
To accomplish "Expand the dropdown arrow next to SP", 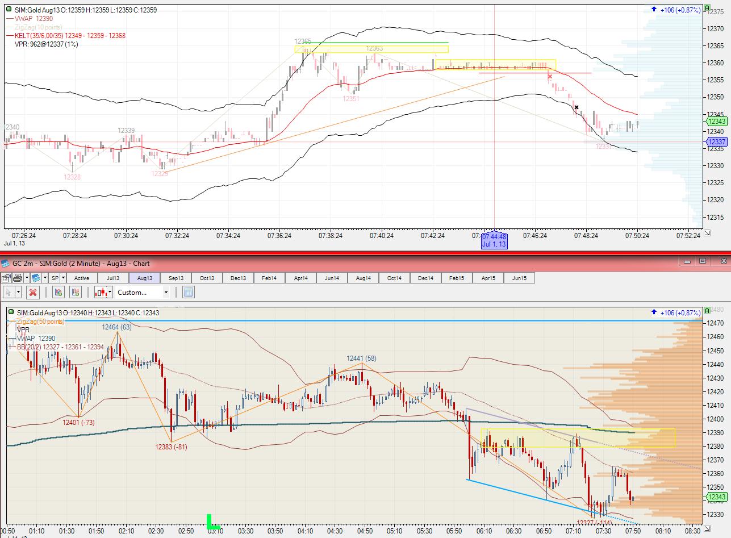I will [63, 278].
